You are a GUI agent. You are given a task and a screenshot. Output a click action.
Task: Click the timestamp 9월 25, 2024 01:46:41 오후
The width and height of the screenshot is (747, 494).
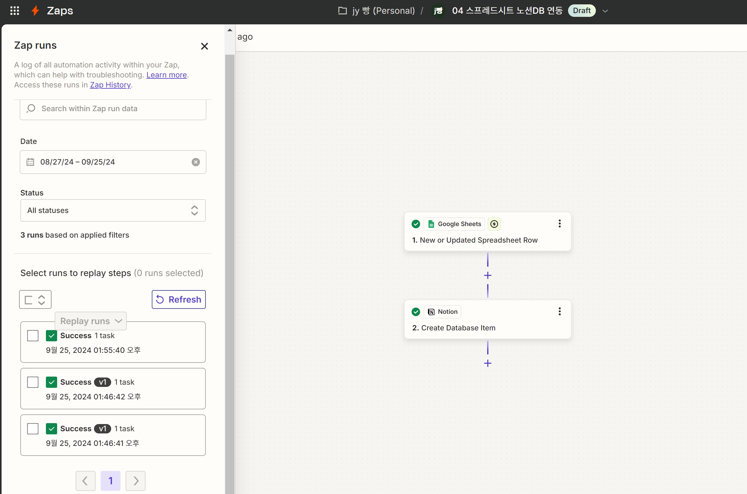click(93, 443)
